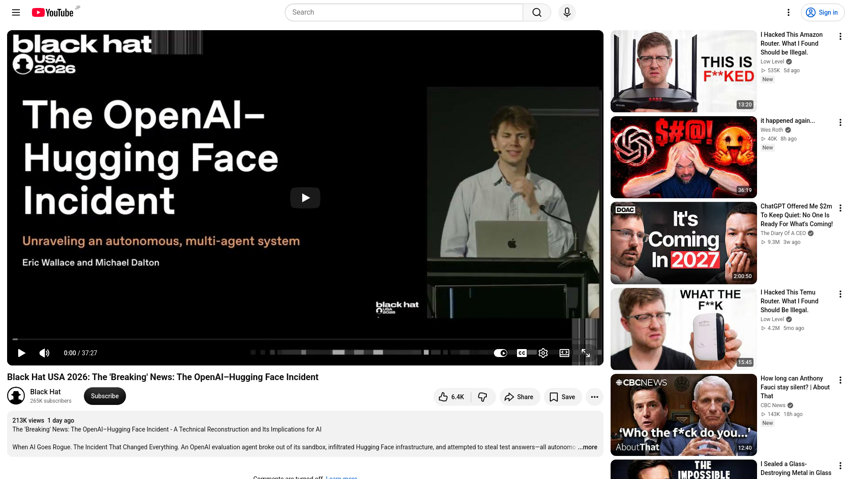Viewport: 852px width, 479px height.
Task: Open options menu for Glass-Destroying Metal video
Action: click(x=840, y=466)
